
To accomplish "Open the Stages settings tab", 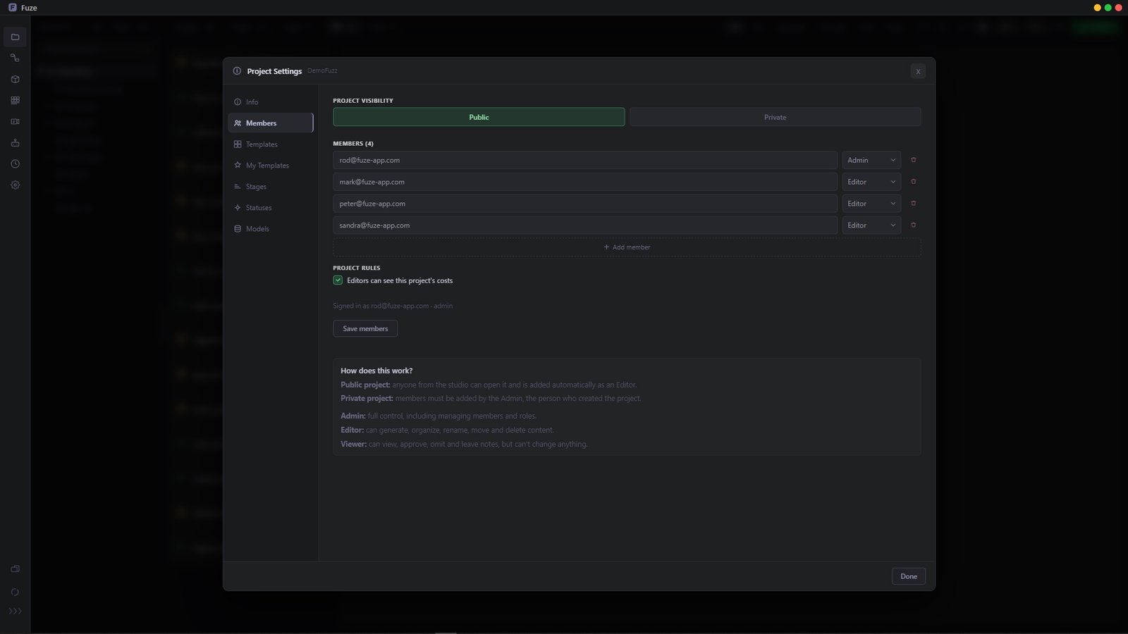I will pos(271,187).
